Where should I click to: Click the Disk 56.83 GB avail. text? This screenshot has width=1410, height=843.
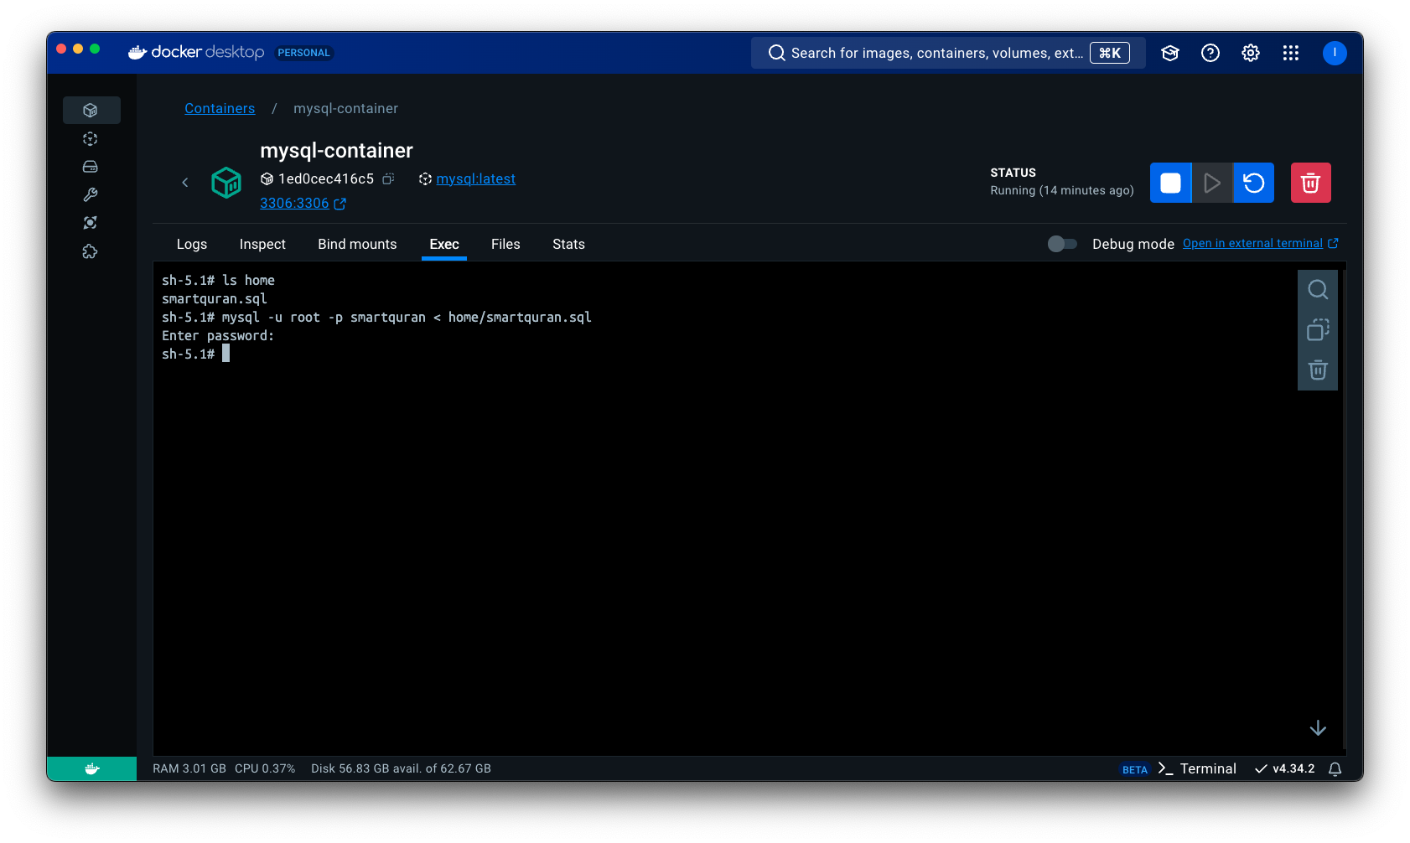[401, 768]
